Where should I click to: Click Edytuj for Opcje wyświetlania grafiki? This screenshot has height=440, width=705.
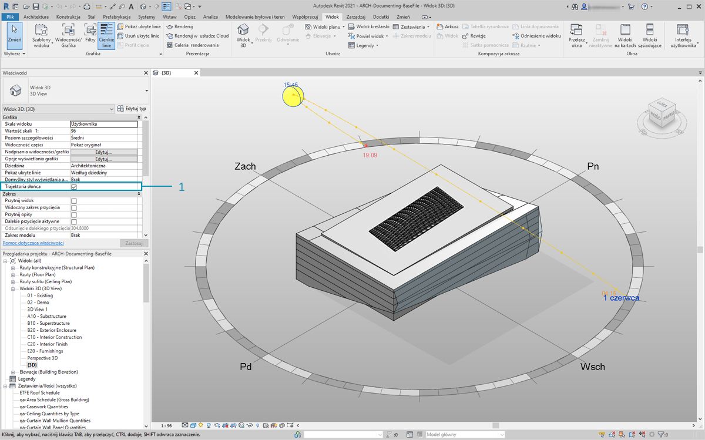click(x=103, y=159)
